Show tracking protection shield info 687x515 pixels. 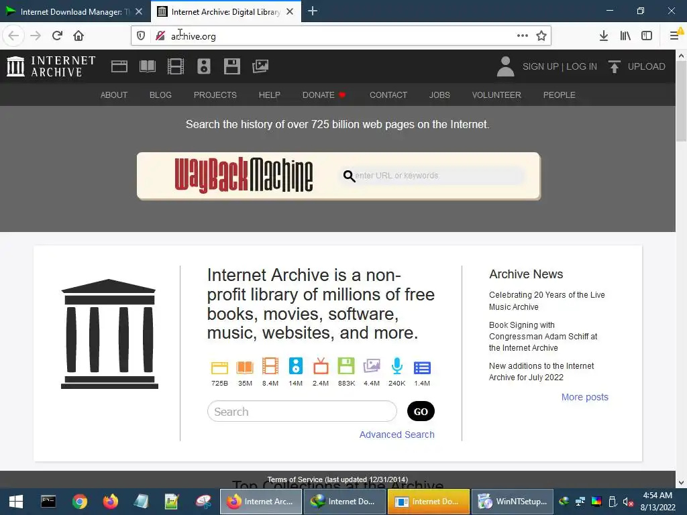pyautogui.click(x=141, y=36)
